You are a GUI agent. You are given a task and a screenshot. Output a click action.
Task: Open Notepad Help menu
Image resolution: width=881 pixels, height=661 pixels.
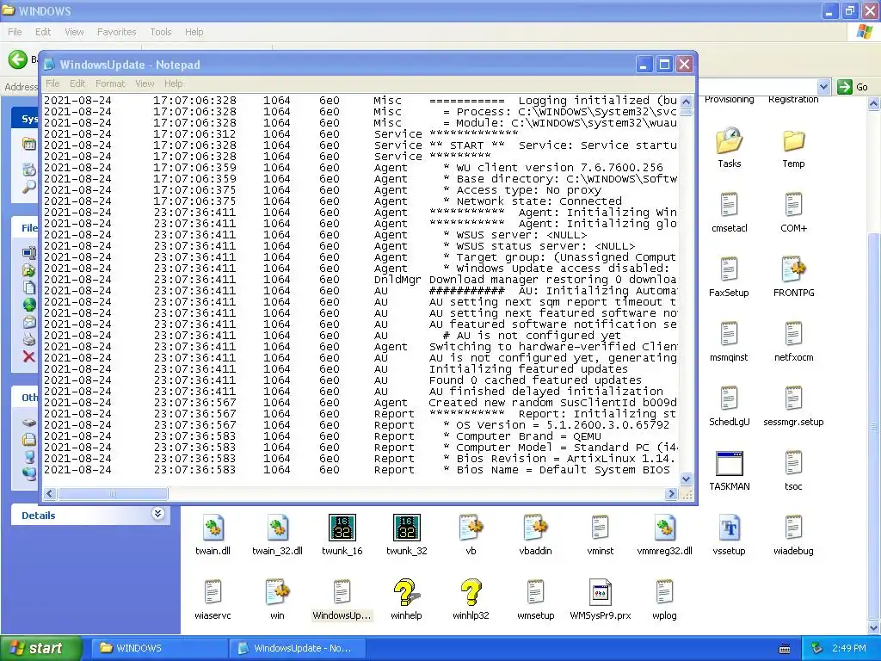point(173,83)
